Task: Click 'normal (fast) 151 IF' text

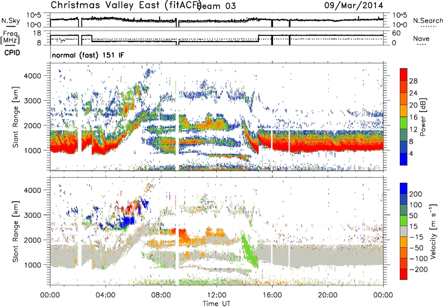Action: (x=88, y=55)
